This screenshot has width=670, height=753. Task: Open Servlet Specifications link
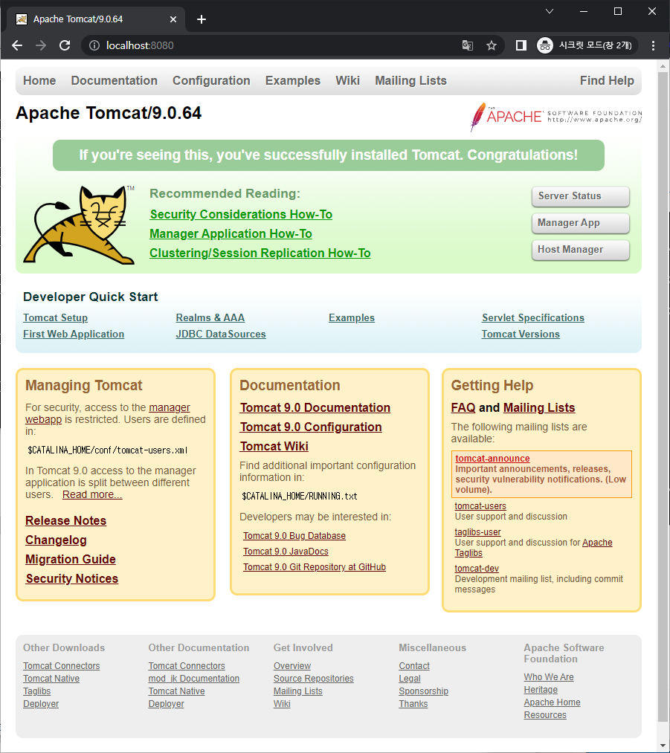(x=533, y=317)
